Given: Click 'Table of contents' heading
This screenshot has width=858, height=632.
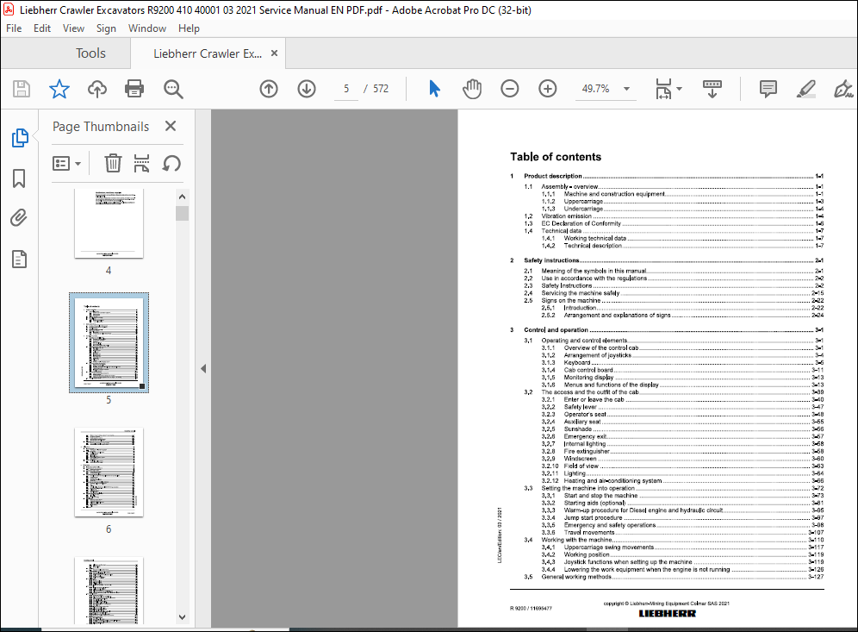Looking at the screenshot, I should [x=556, y=157].
